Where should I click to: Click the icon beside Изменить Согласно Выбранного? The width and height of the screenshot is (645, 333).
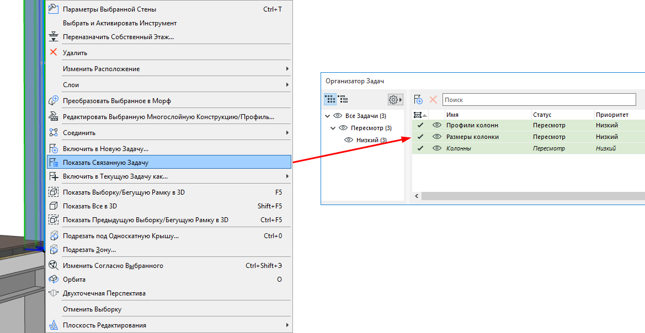(x=54, y=265)
